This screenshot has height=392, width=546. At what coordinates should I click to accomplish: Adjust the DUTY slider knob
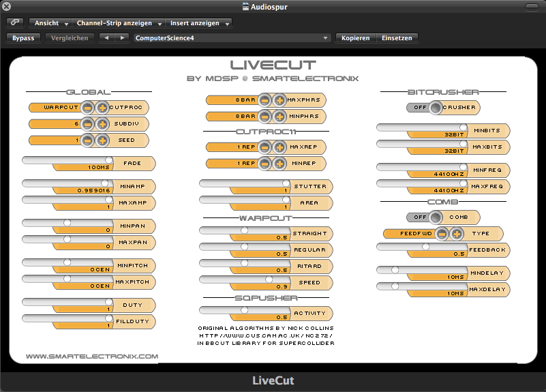tap(109, 302)
